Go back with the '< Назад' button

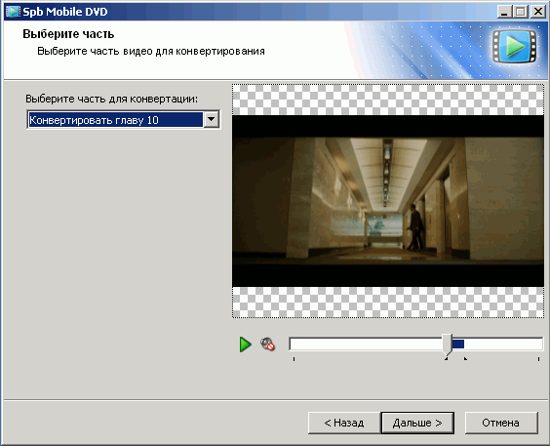344,423
